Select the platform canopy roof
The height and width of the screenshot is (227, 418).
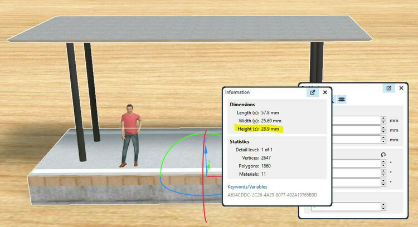[x=189, y=29]
